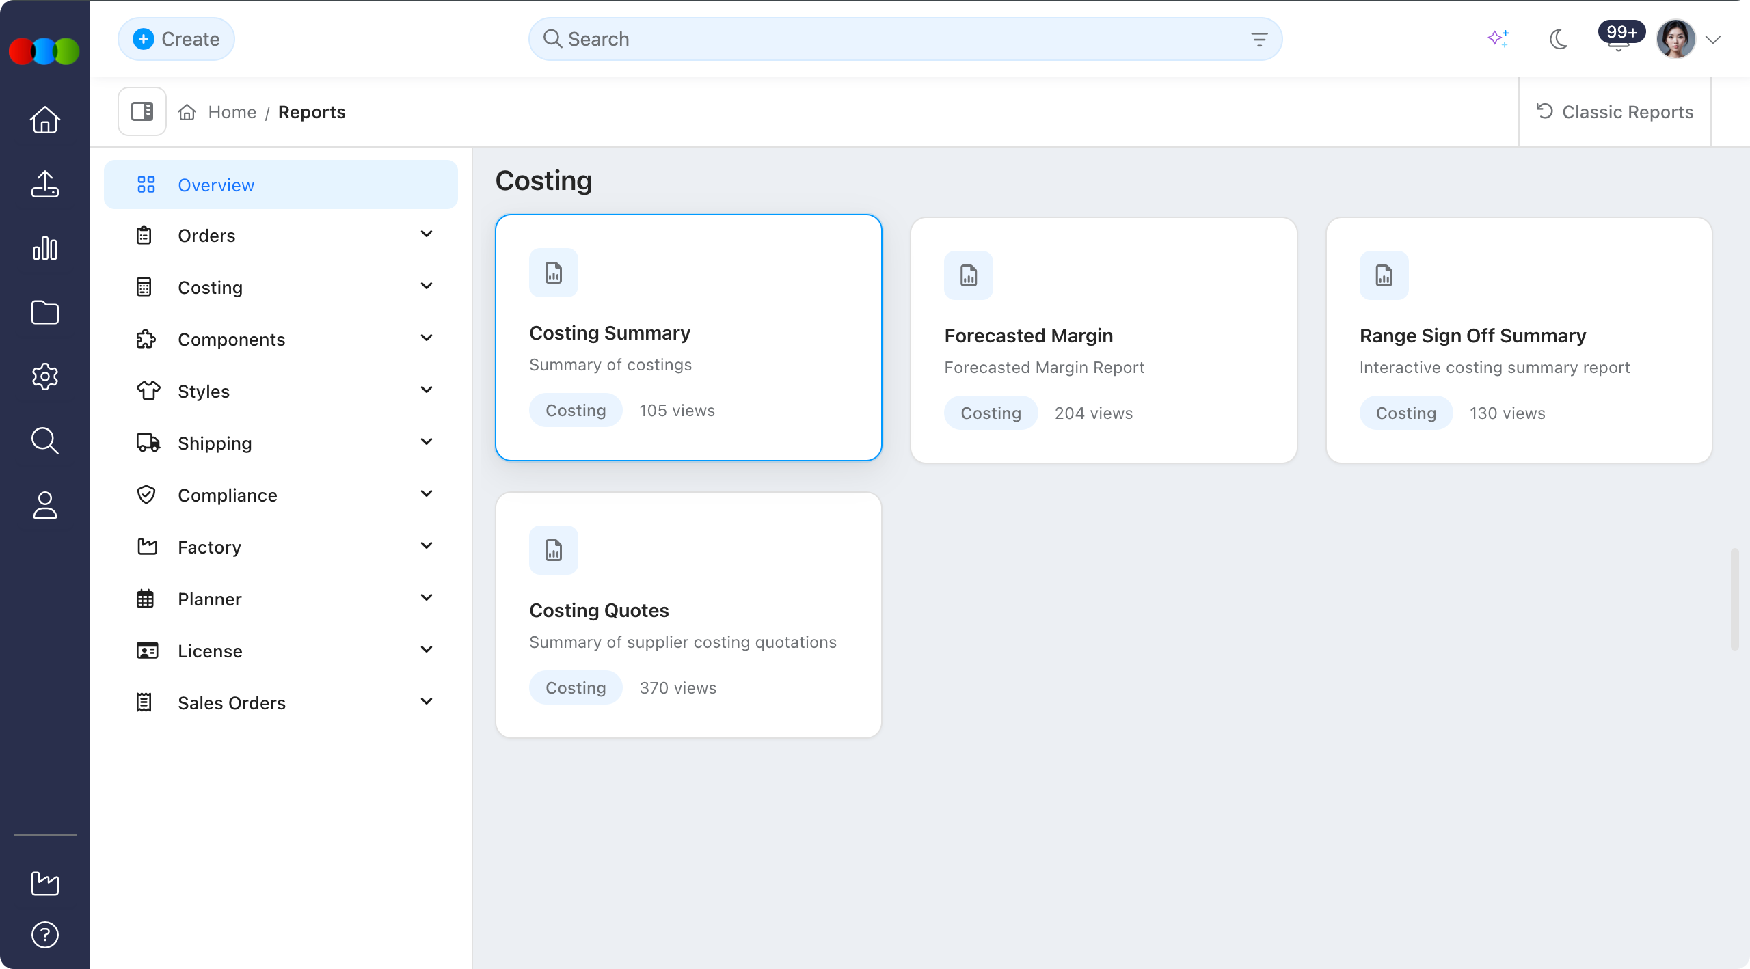Click the License ID card icon in the sidebar
The image size is (1750, 969).
point(147,651)
